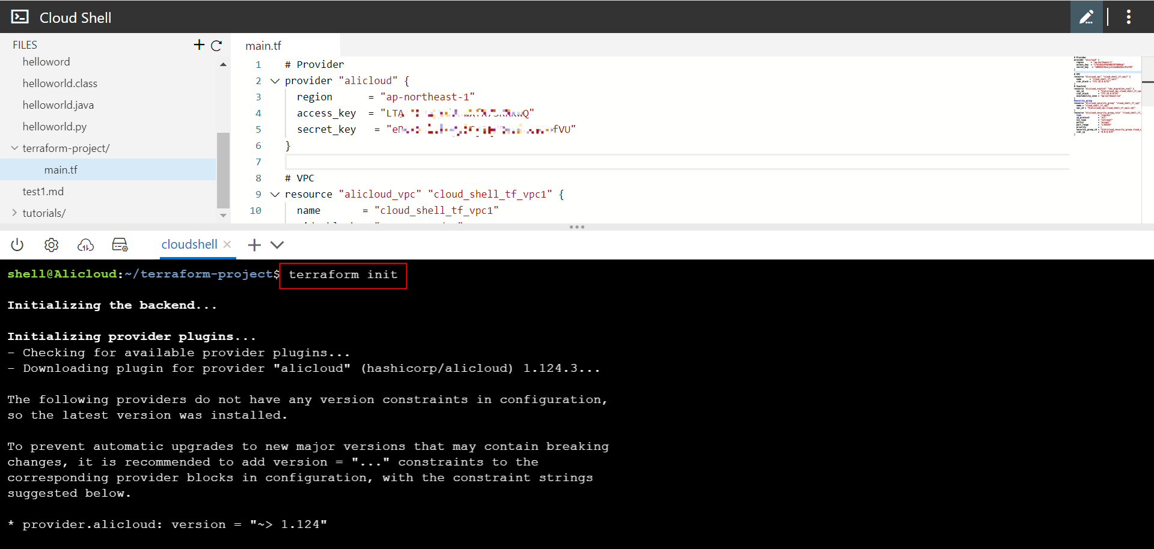Image resolution: width=1154 pixels, height=549 pixels.
Task: Open the vertical three-dot more menu
Action: tap(1129, 17)
